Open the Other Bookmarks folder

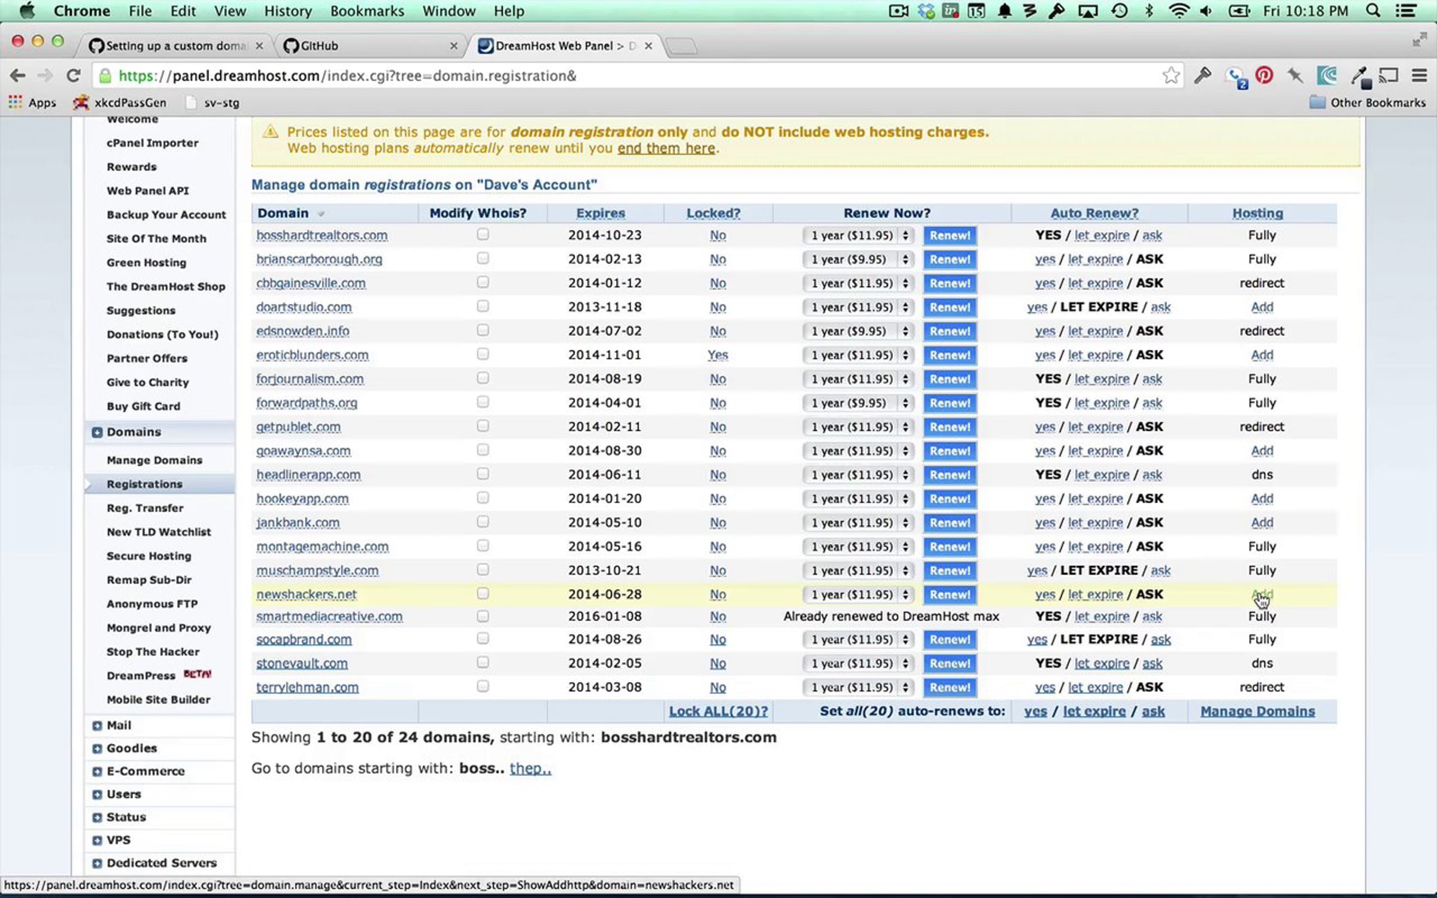(x=1368, y=102)
